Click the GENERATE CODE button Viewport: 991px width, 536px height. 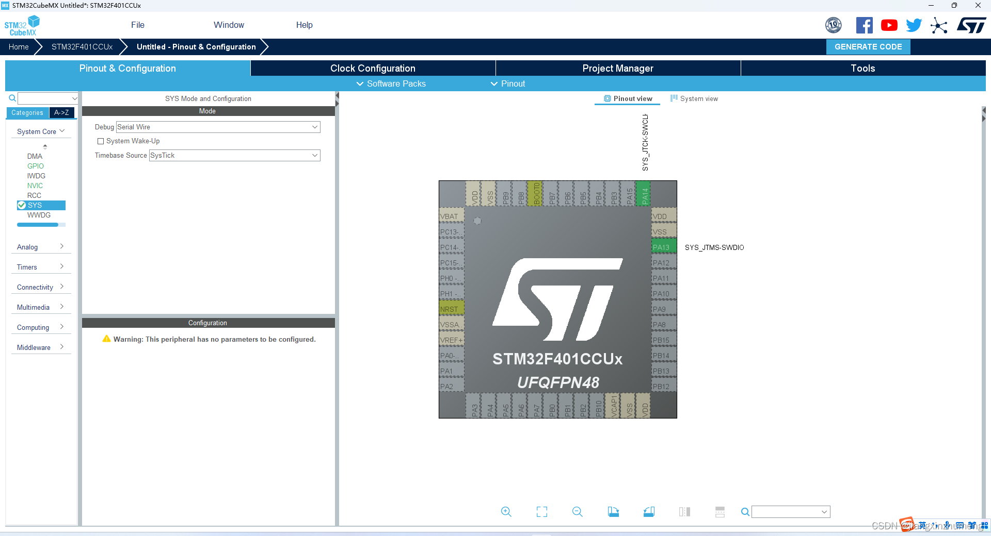pos(868,46)
